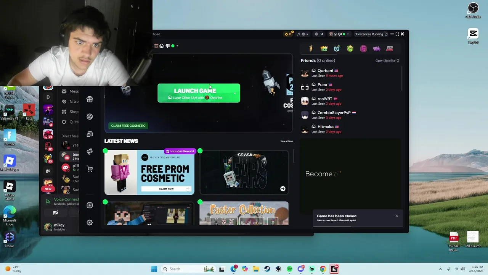Open Windows Start menu
Image resolution: width=488 pixels, height=275 pixels.
pos(154,269)
